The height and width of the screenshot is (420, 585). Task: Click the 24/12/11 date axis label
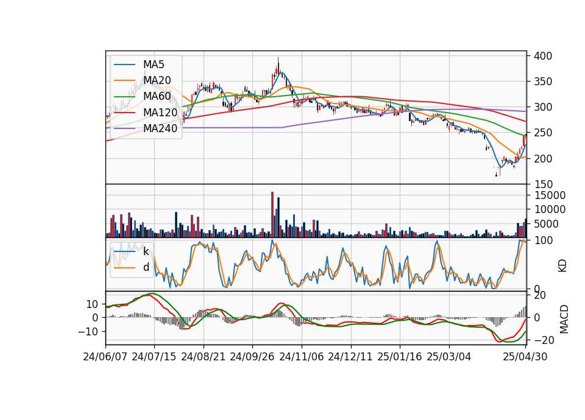click(x=350, y=357)
